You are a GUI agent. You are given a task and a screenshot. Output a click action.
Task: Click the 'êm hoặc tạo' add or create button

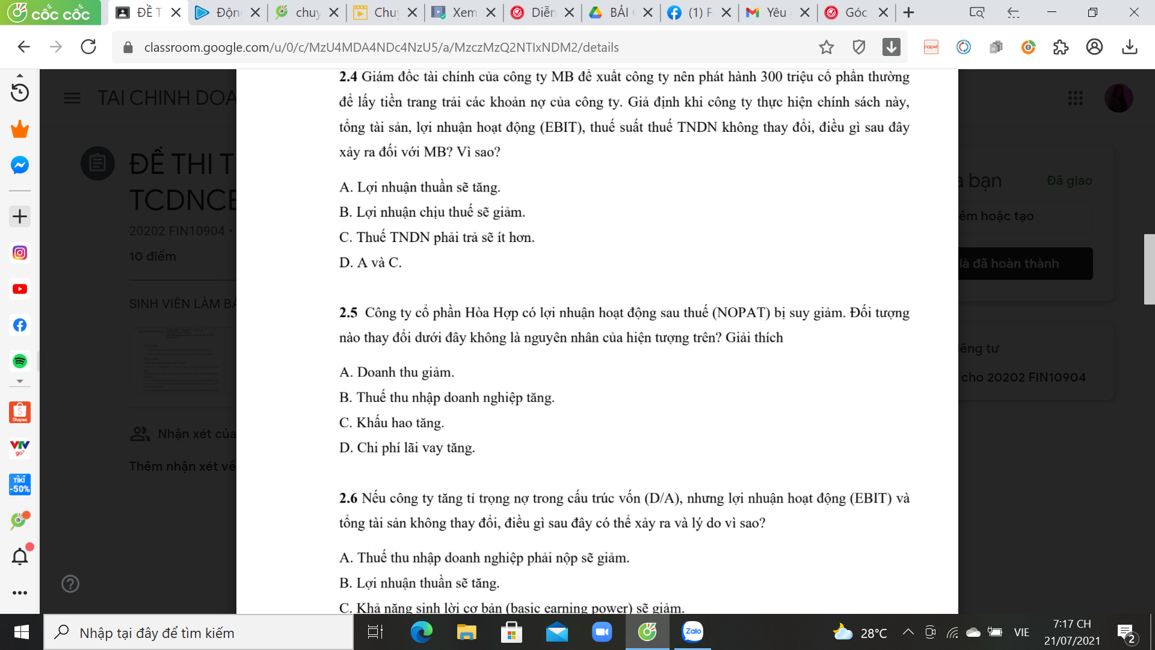click(x=1026, y=216)
